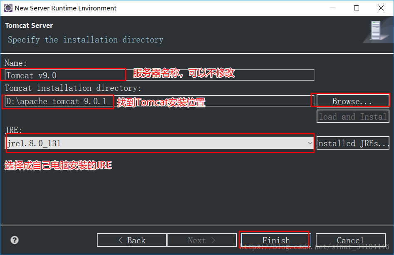Click the "Tomcat Server" heading text
The width and height of the screenshot is (394, 255).
(29, 25)
